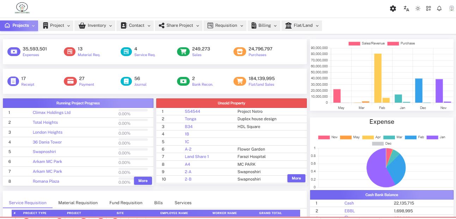Click the red Material Req. icon

(x=70, y=52)
